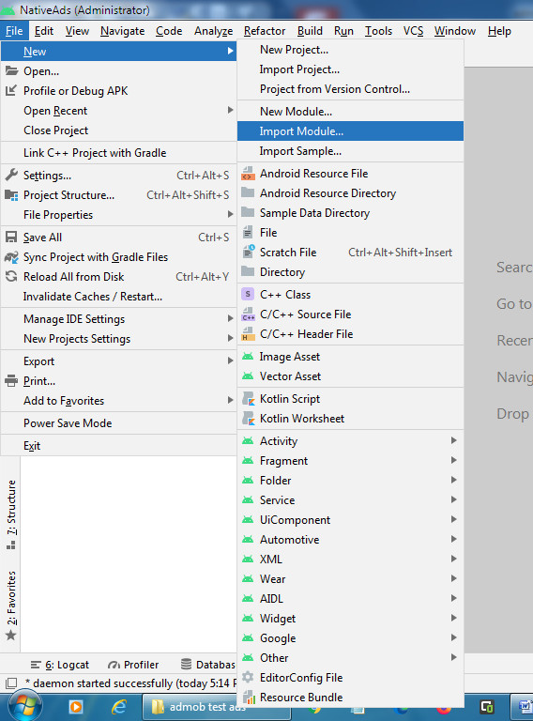
Task: Click the Profile or Debug APK icon
Action: pos(11,90)
